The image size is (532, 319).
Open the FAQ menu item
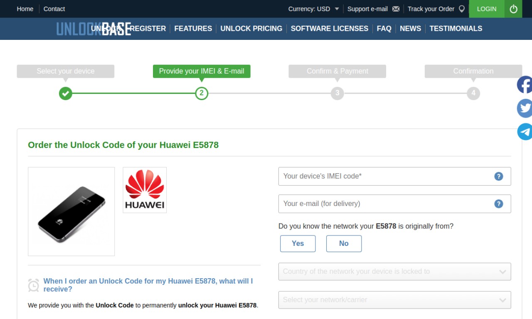(x=384, y=29)
